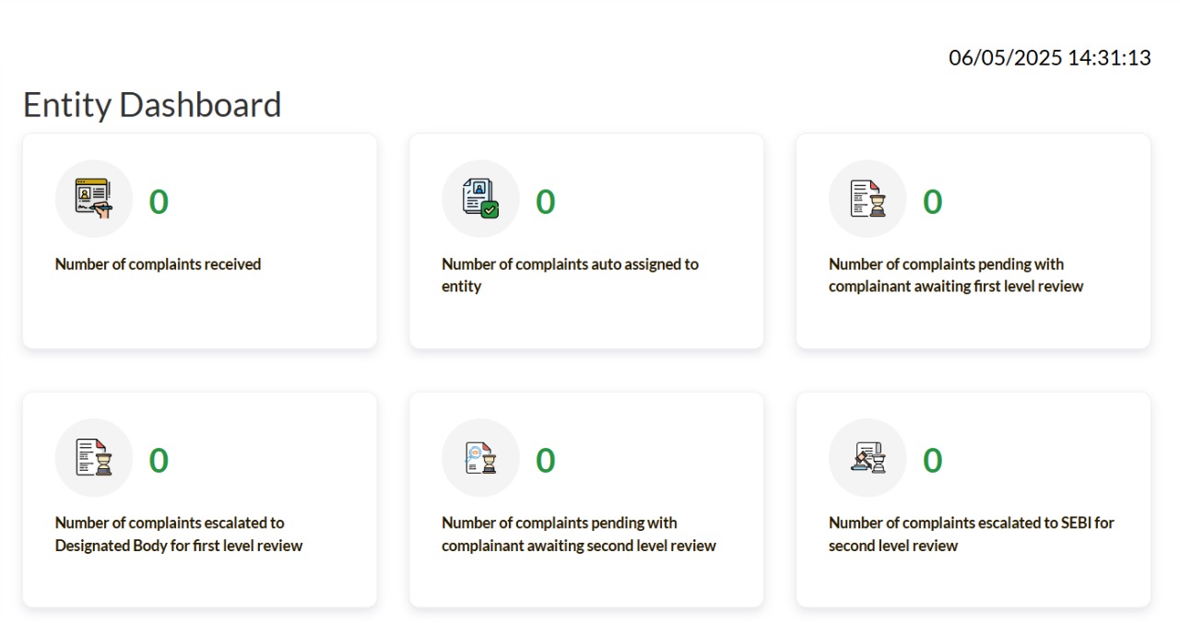The image size is (1180, 623).
Task: Click the auto assigned to entity icon
Action: tap(480, 198)
